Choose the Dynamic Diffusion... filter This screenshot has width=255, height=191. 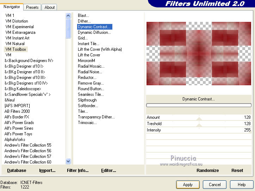(94, 32)
